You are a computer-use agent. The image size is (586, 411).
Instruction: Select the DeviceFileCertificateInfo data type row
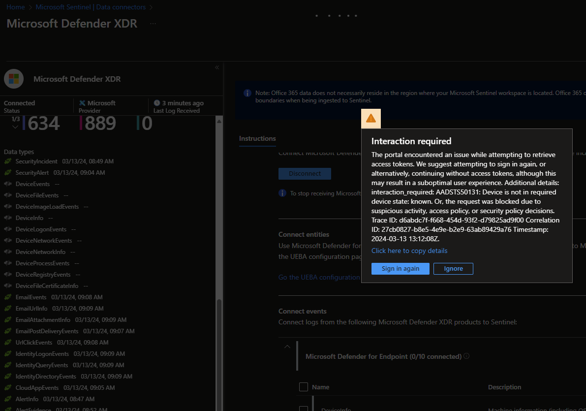pyautogui.click(x=46, y=285)
